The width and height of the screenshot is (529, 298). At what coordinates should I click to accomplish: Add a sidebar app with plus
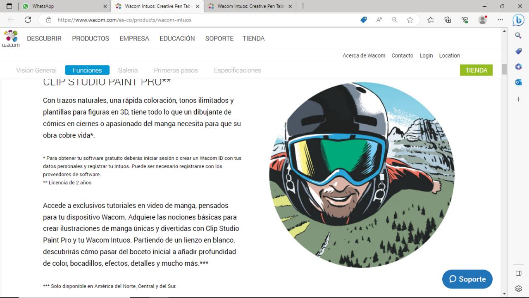pyautogui.click(x=518, y=99)
